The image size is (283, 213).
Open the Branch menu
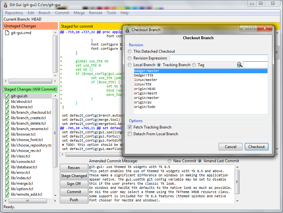[44, 13]
